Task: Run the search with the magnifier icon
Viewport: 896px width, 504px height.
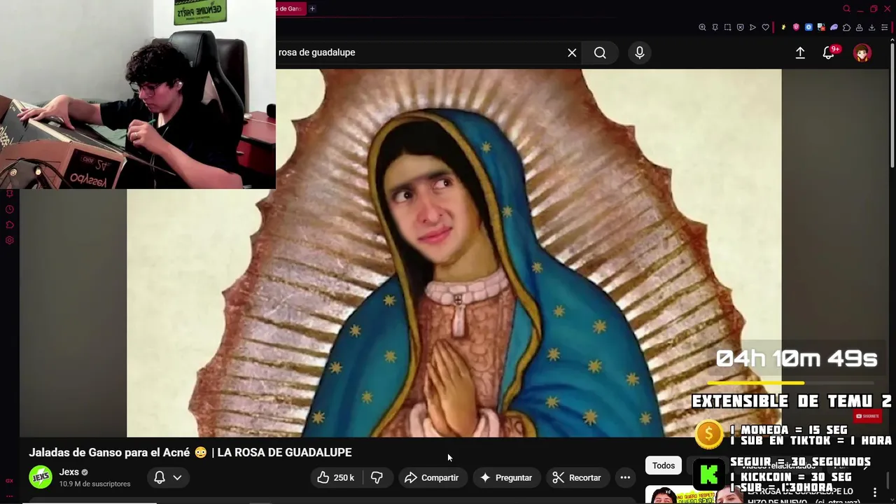Action: pos(600,52)
